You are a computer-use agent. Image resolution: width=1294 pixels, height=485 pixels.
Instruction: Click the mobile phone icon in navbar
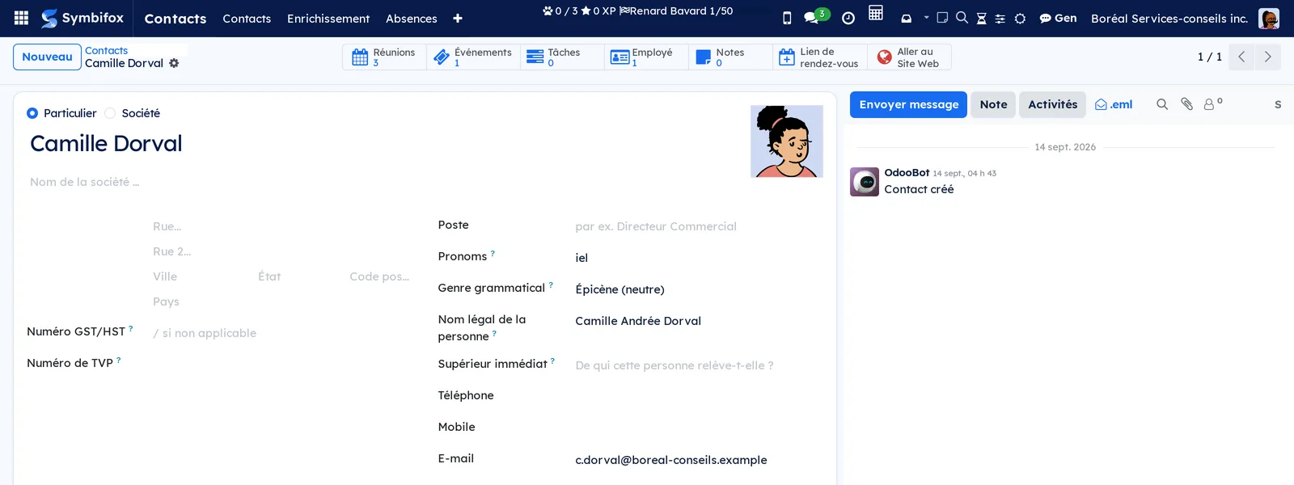[x=787, y=18]
